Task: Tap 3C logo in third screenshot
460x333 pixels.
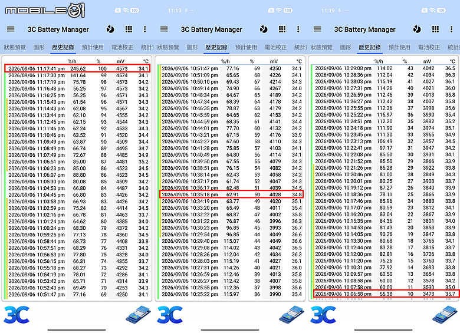Action: click(323, 315)
